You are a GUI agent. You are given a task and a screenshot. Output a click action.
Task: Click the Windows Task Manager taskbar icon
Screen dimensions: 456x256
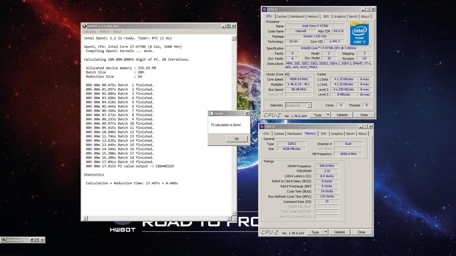click(x=4, y=240)
